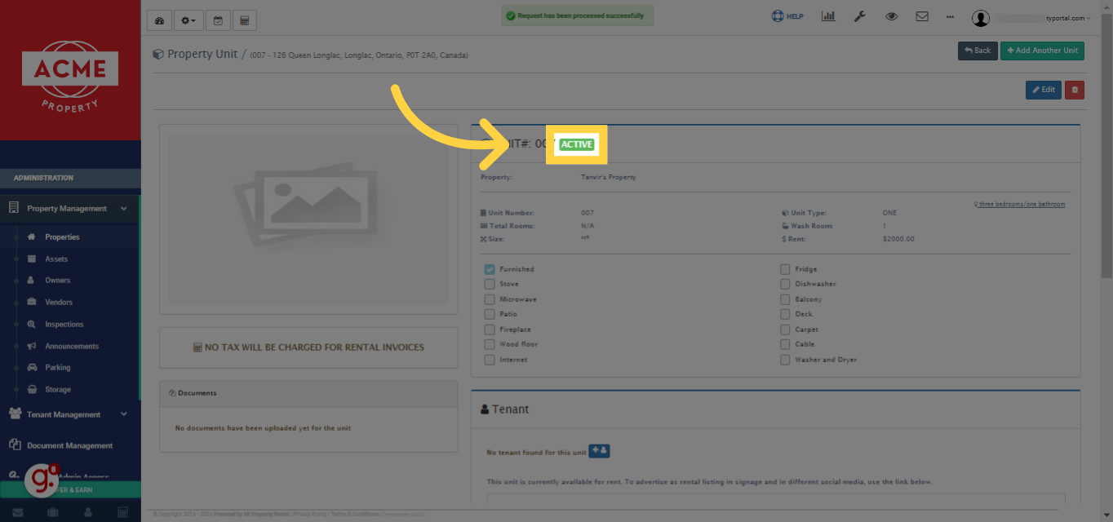Click the ellipsis more-options icon

coord(949,15)
